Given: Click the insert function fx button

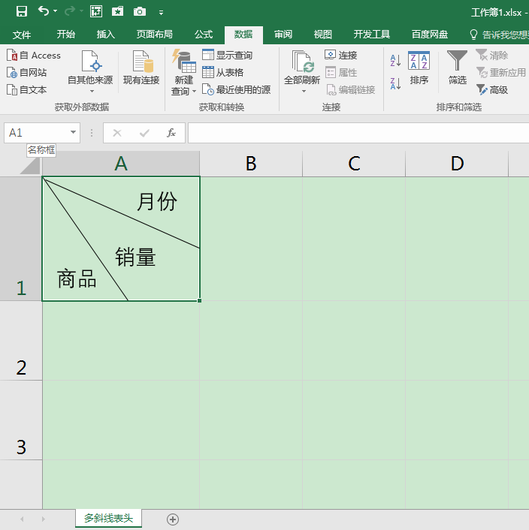Looking at the screenshot, I should [x=171, y=133].
